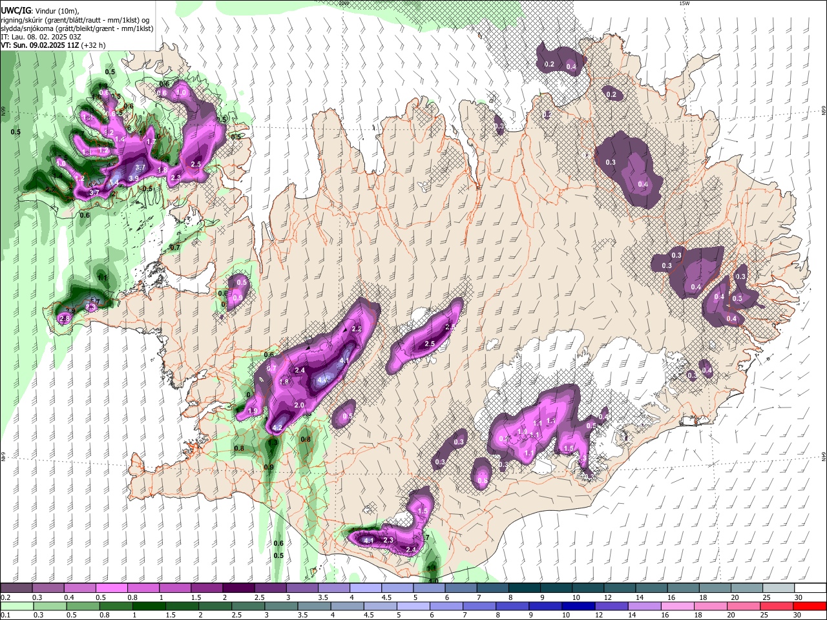Pick the darkest purple 2–2.5 snow swatch

238,588
